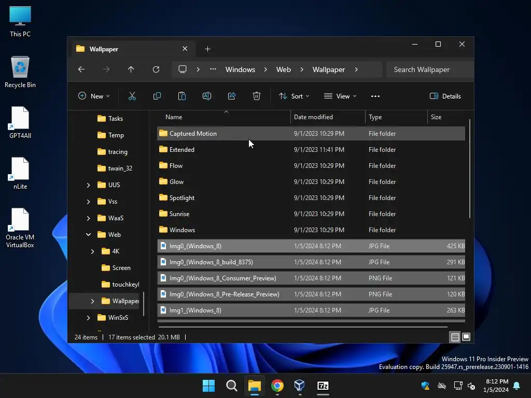
Task: Select the Temp folder in tree
Action: point(110,135)
